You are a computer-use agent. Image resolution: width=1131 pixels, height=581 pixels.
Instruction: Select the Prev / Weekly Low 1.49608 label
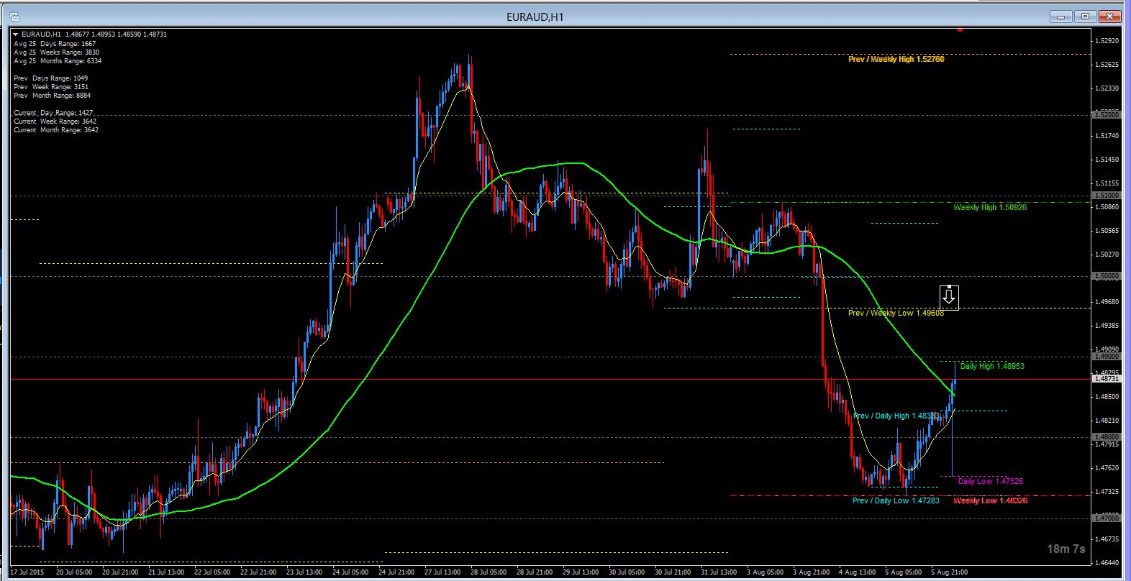pos(896,313)
